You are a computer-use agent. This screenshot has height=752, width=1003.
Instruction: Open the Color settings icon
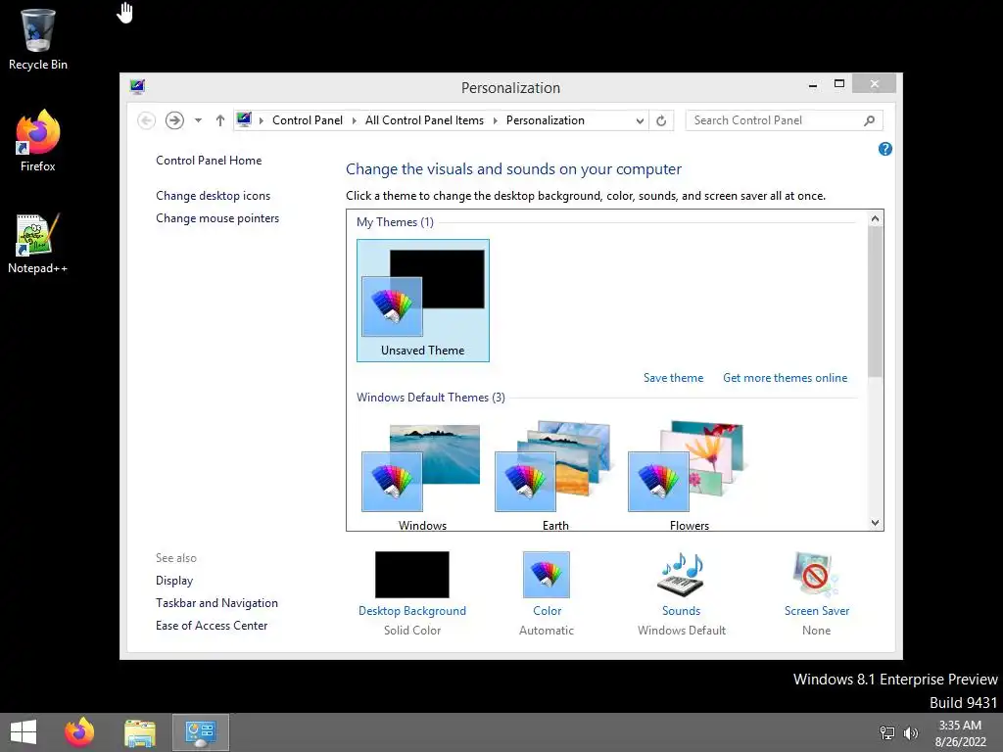coord(547,575)
